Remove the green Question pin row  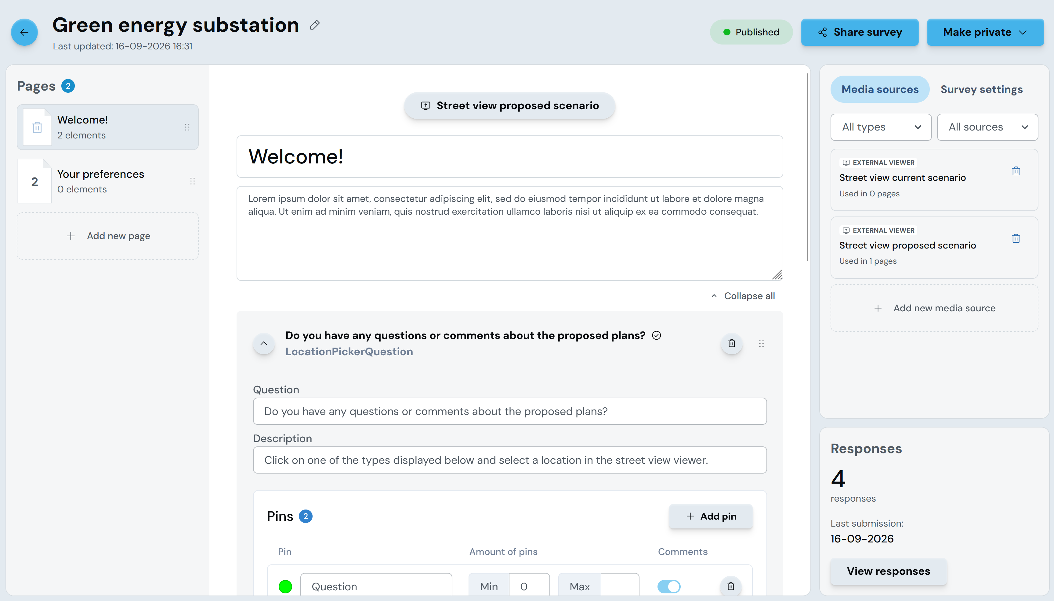[x=731, y=586]
